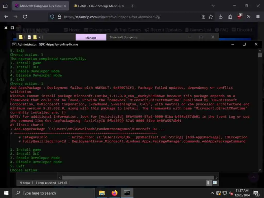
Task: Switch to Minecraft Dungeons Free Download tab
Action: coord(40,6)
